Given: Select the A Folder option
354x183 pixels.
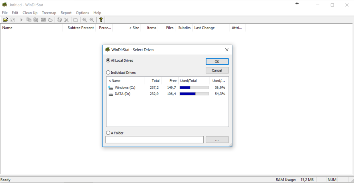Looking at the screenshot, I should [x=115, y=133].
